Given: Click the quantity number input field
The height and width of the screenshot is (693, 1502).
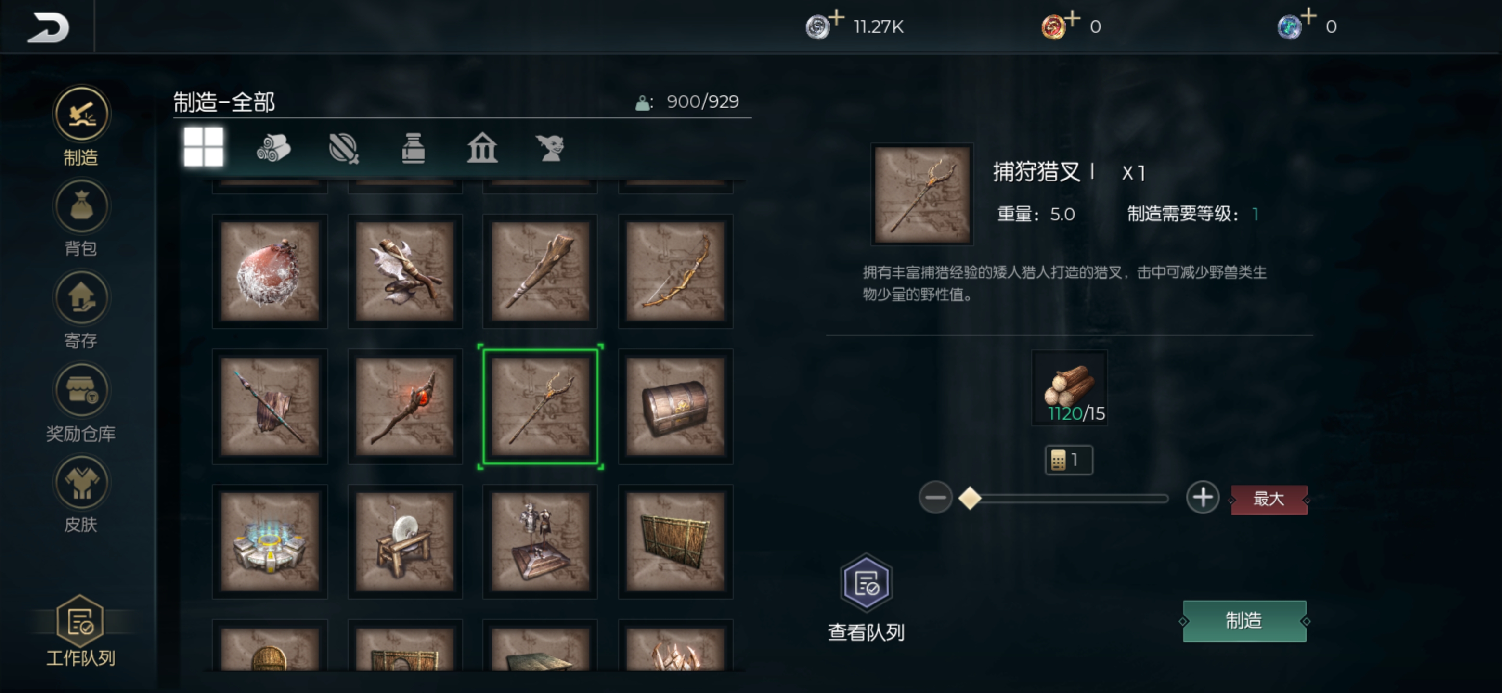Looking at the screenshot, I should pyautogui.click(x=1068, y=460).
